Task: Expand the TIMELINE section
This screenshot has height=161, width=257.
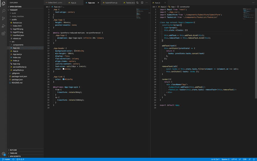Action: [x=13, y=153]
